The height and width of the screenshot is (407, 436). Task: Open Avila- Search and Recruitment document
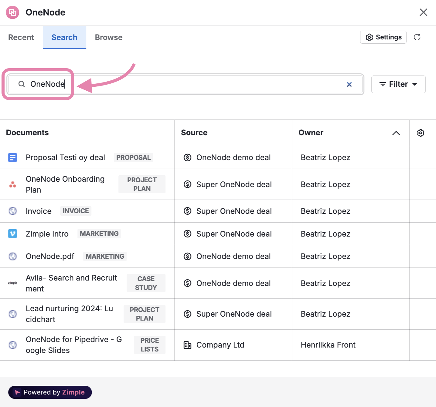click(x=71, y=283)
